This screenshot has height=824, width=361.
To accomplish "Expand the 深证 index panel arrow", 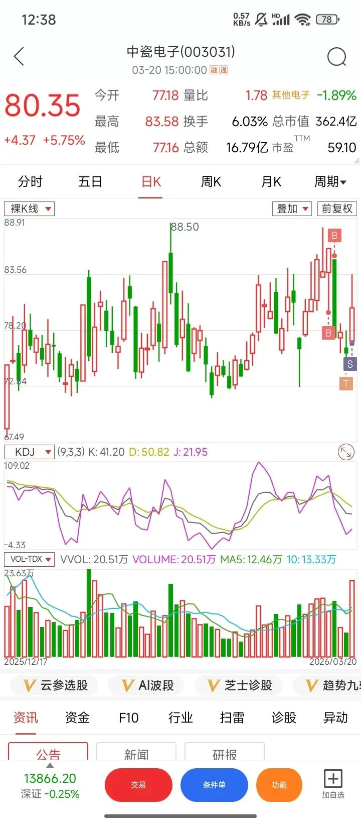I will [50, 766].
